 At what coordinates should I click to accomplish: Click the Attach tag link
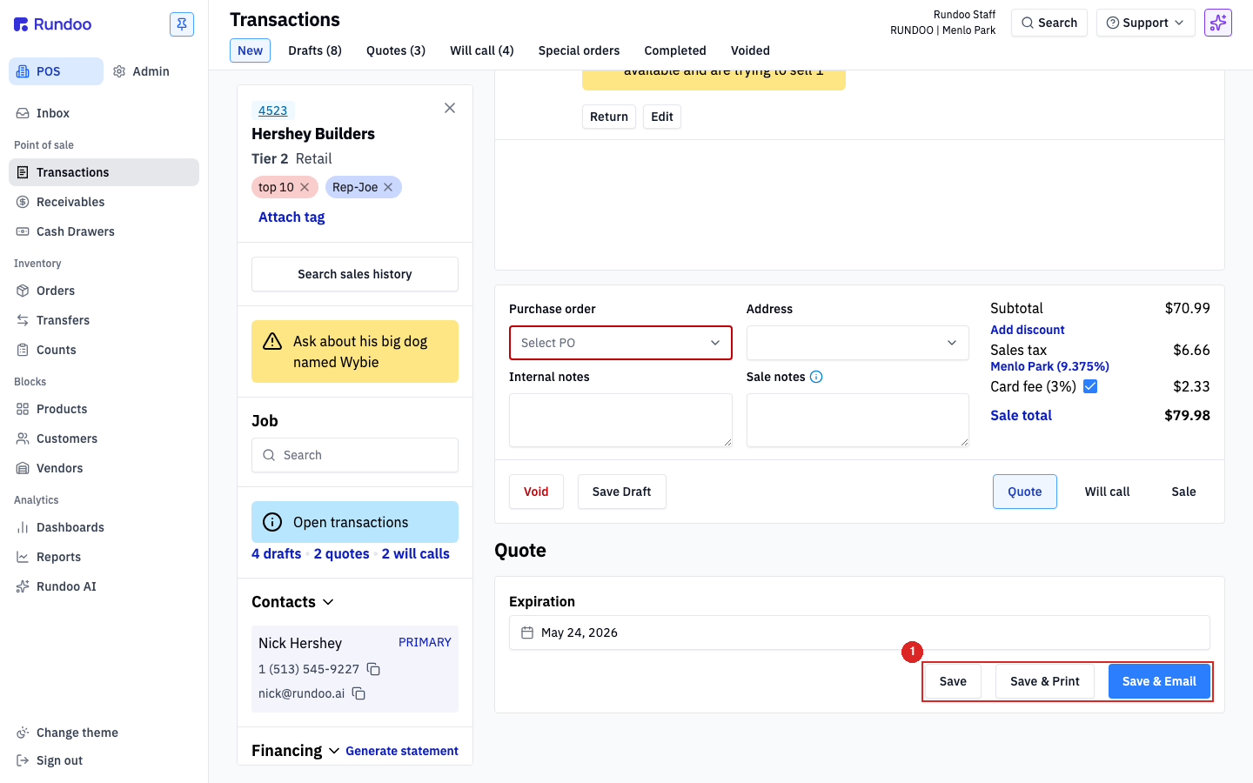tap(291, 217)
